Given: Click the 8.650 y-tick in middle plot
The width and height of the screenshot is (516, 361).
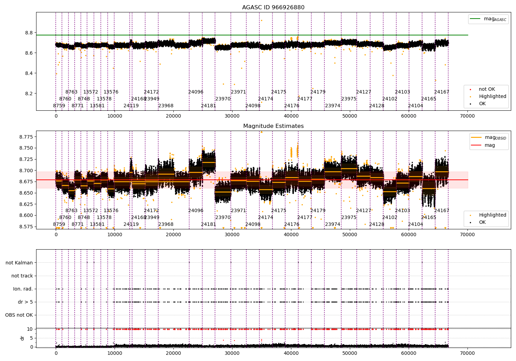Looking at the screenshot, I should point(26,193).
